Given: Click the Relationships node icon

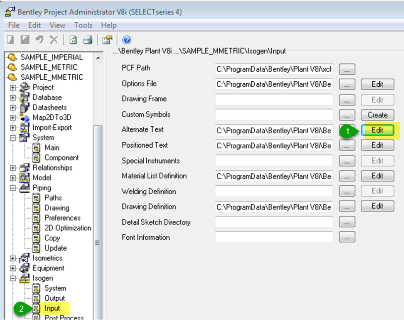Looking at the screenshot, I should pos(25,167).
